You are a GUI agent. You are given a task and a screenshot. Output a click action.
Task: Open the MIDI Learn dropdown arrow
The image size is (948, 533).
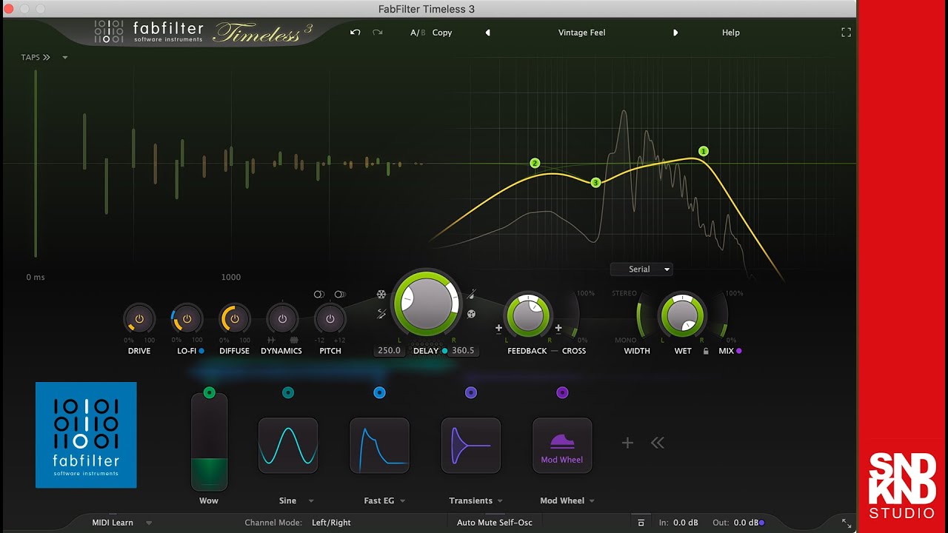point(149,523)
